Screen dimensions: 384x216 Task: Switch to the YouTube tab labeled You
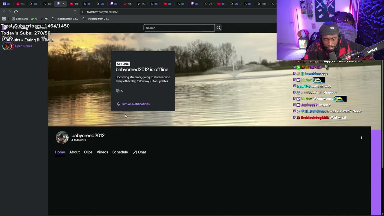20,4
